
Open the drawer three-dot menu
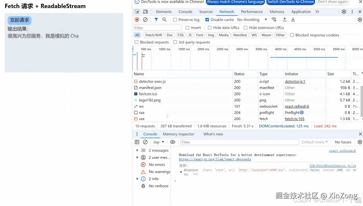[137, 134]
